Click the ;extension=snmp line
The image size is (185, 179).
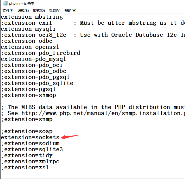point(27,119)
